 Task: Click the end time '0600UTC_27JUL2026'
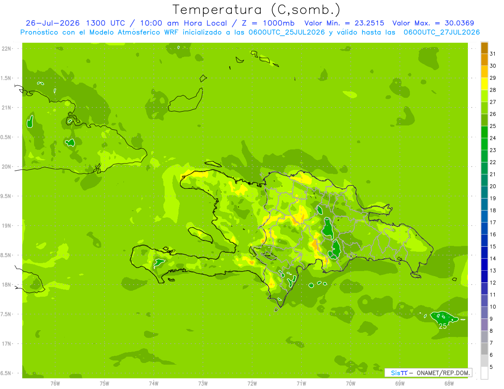(442, 32)
